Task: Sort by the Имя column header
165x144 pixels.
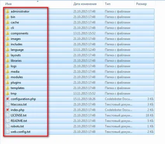Action: coord(9,4)
